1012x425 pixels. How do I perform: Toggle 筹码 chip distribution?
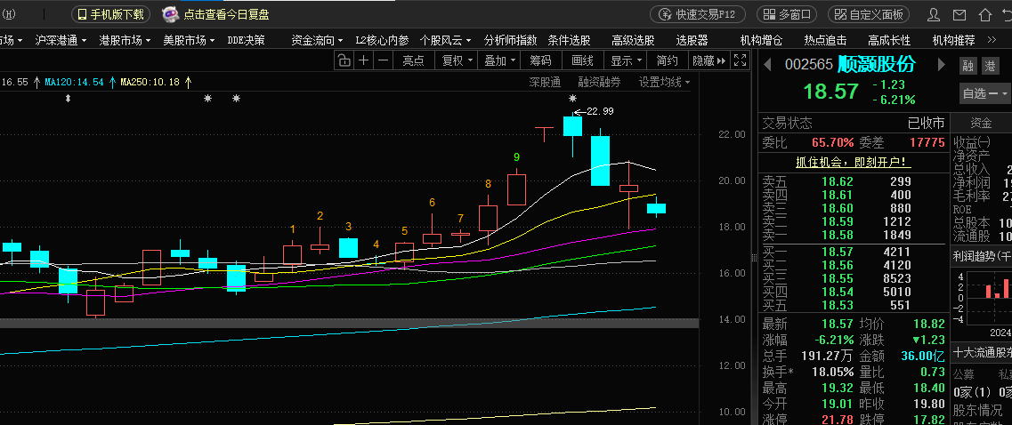pos(541,60)
